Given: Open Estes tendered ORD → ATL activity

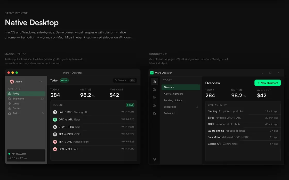Looking at the screenshot, I should 243,118.
